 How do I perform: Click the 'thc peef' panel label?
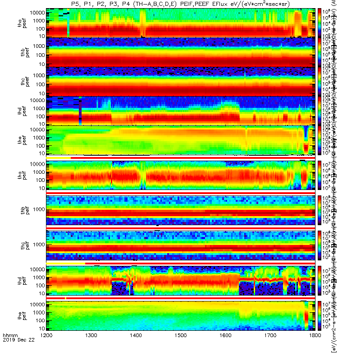coord(25,82)
